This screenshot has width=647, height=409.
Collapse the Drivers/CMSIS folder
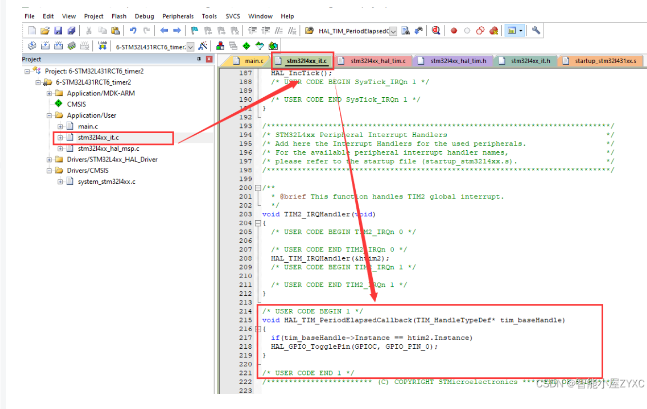click(49, 171)
